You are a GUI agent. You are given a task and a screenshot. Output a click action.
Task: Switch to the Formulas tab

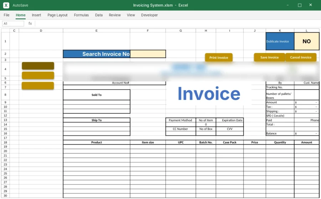[81, 15]
